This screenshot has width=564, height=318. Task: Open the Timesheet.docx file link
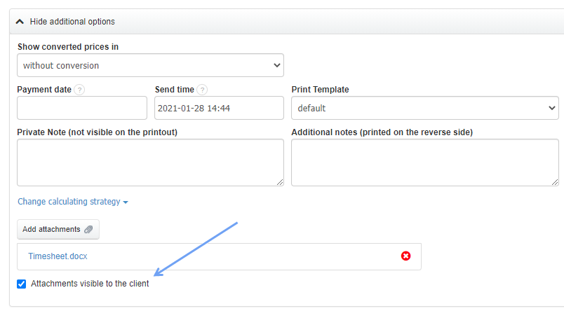[x=58, y=256]
